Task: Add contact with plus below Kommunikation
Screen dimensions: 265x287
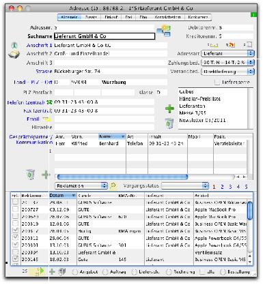Action: (46, 175)
